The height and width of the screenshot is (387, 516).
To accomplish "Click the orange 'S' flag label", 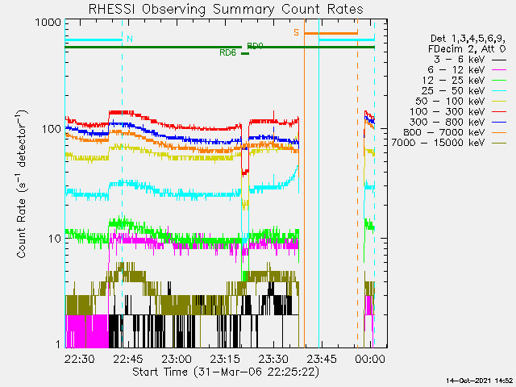I will (296, 32).
